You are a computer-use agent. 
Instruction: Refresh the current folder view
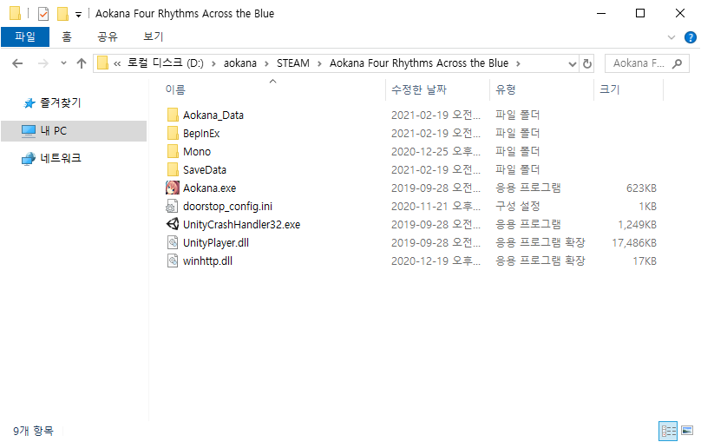[587, 63]
